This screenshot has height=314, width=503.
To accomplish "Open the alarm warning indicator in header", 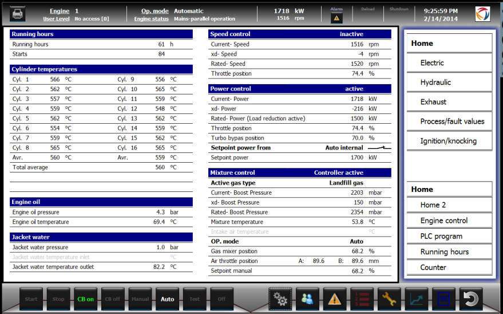I will click(x=336, y=18).
